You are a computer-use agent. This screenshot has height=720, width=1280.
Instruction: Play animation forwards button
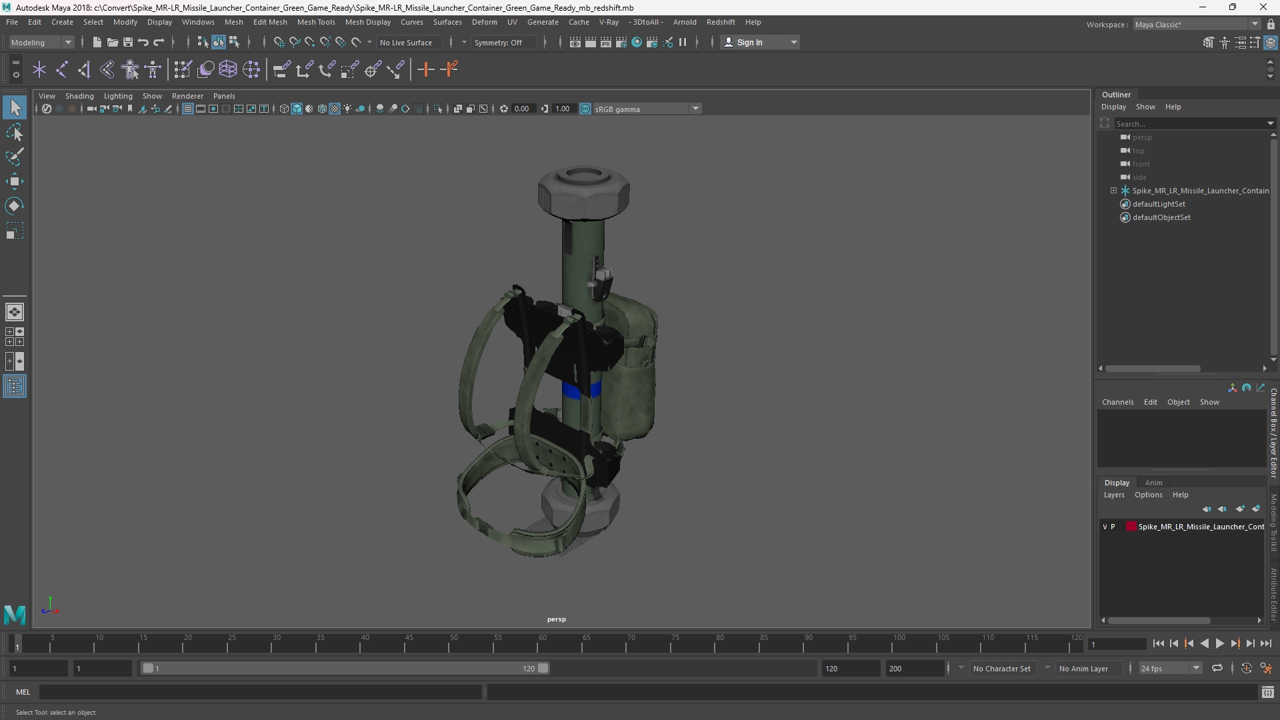1219,643
